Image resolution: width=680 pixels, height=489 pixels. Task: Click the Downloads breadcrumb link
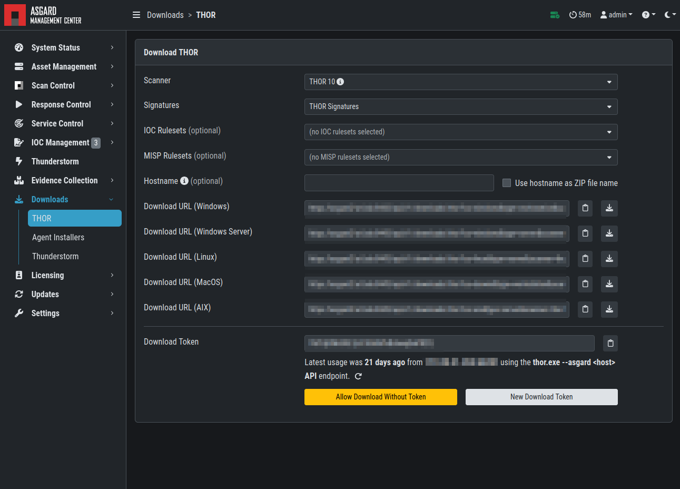(165, 15)
